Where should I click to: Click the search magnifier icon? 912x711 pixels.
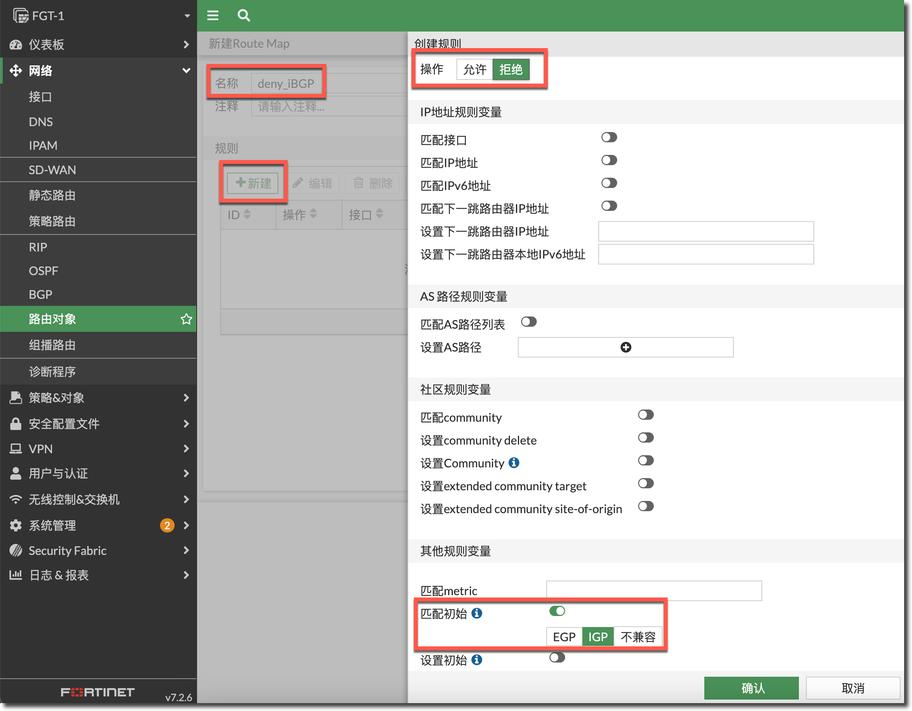(244, 15)
